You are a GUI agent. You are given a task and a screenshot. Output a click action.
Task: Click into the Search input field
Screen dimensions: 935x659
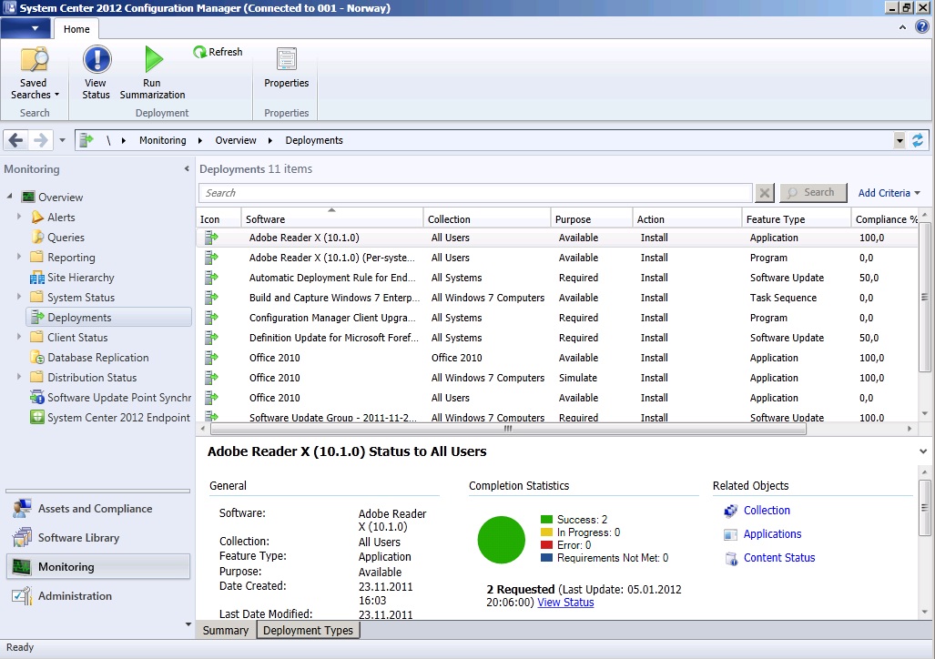[x=475, y=193]
